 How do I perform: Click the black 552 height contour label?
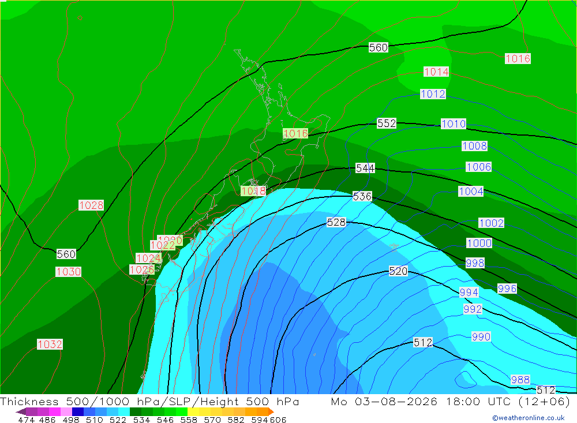point(387,123)
